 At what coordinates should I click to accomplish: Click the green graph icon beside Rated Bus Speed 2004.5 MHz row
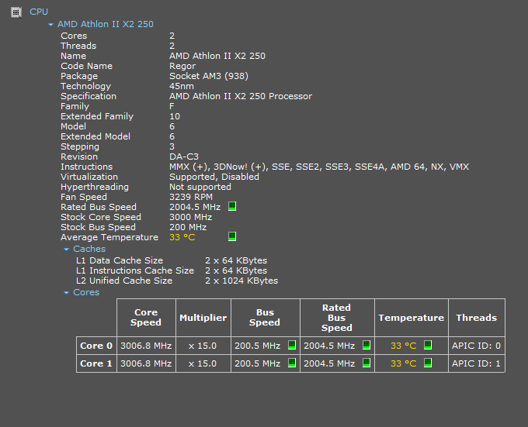[232, 206]
